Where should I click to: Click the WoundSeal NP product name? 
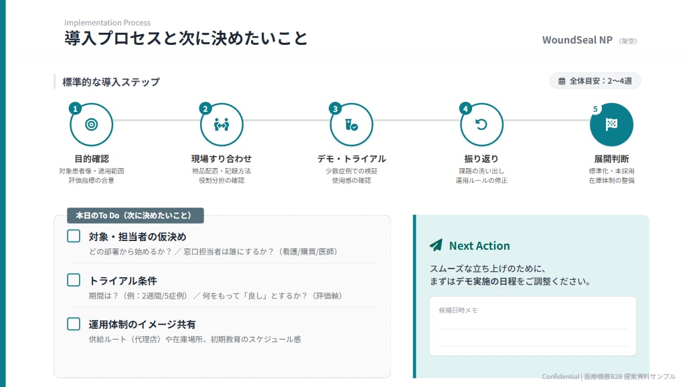pyautogui.click(x=577, y=40)
